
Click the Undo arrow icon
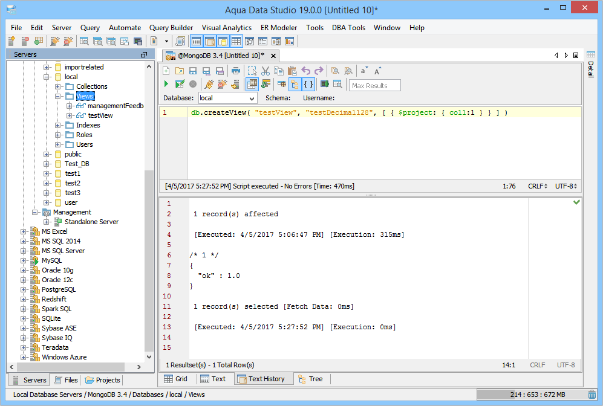click(305, 71)
